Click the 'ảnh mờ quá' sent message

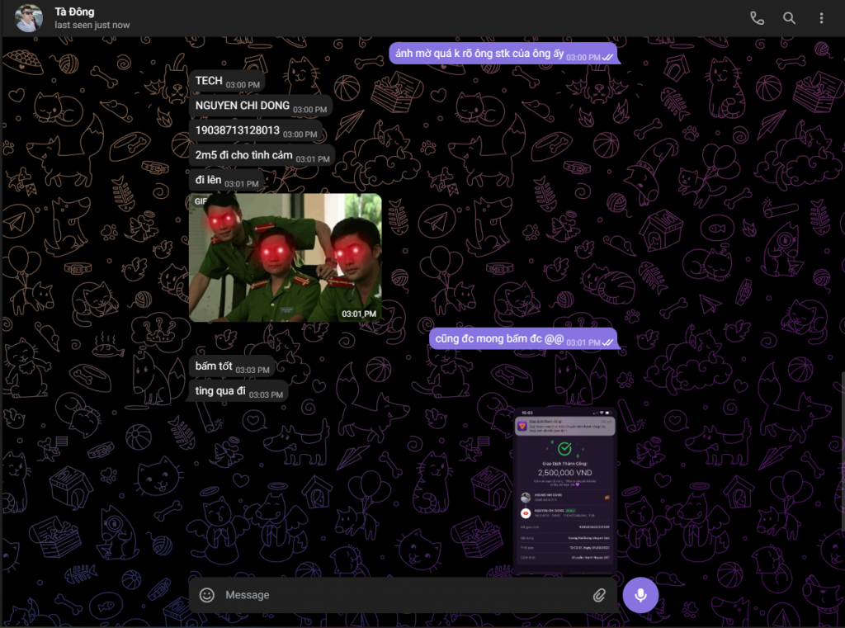point(479,54)
